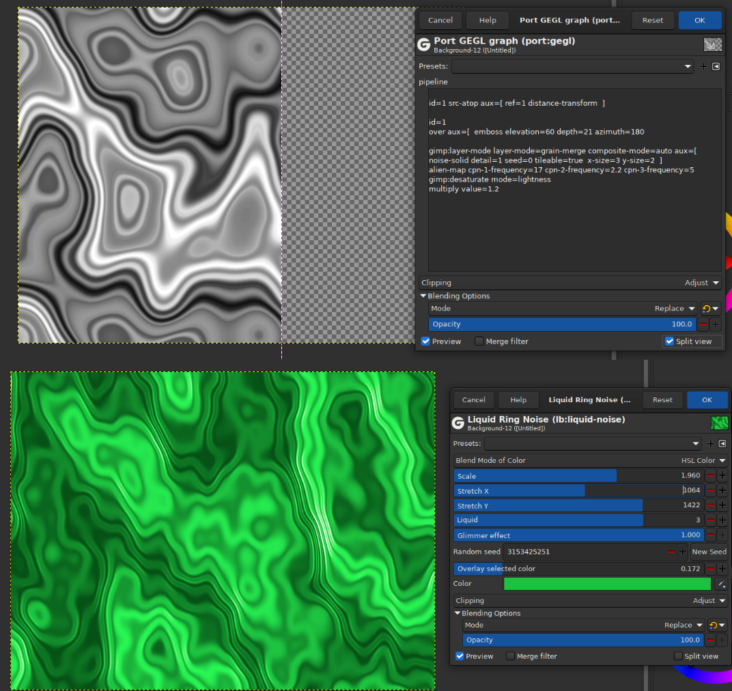Screen dimensions: 732x691
Task: Cancel the Liquid Ring Noise dialog
Action: 473,399
